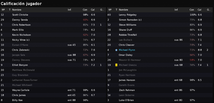Click the G.. goals header on right table
This screenshot has height=103, width=214.
tap(209, 10)
